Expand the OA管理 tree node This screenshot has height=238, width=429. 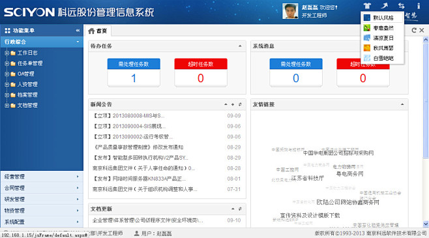tap(7, 74)
